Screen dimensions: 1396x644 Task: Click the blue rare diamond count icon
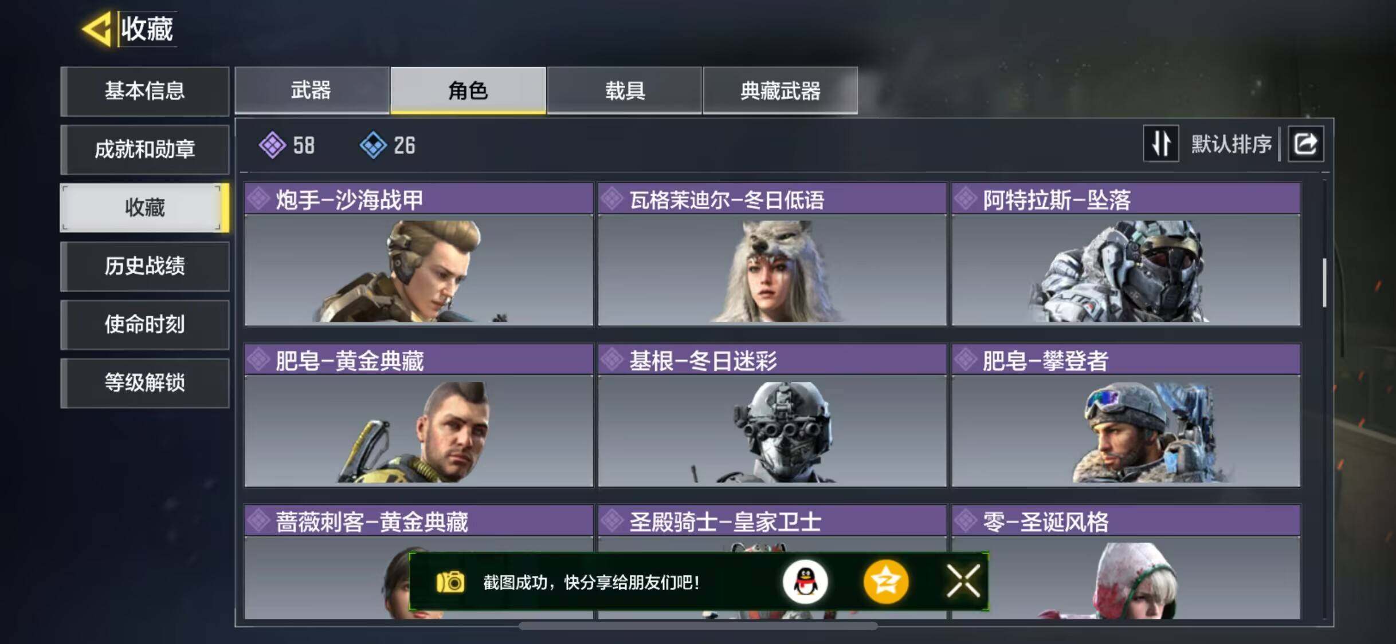(x=373, y=145)
